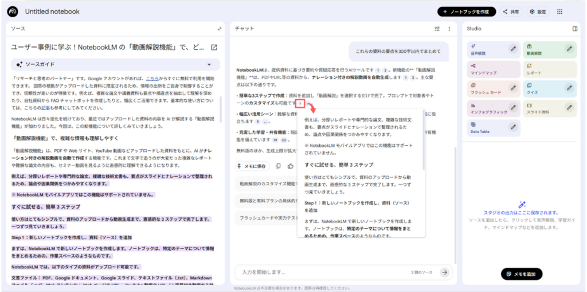Open the 設定 menu
This screenshot has height=292, width=587.
click(x=538, y=11)
